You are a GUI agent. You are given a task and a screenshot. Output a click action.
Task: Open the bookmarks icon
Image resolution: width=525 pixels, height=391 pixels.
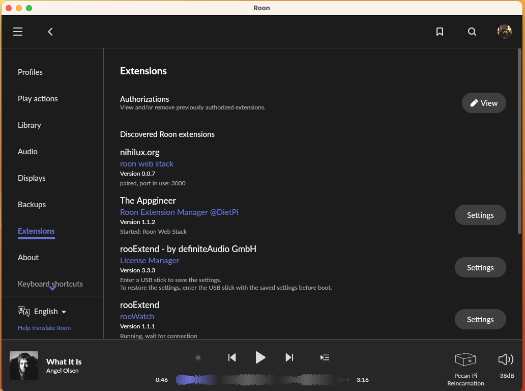tap(440, 32)
